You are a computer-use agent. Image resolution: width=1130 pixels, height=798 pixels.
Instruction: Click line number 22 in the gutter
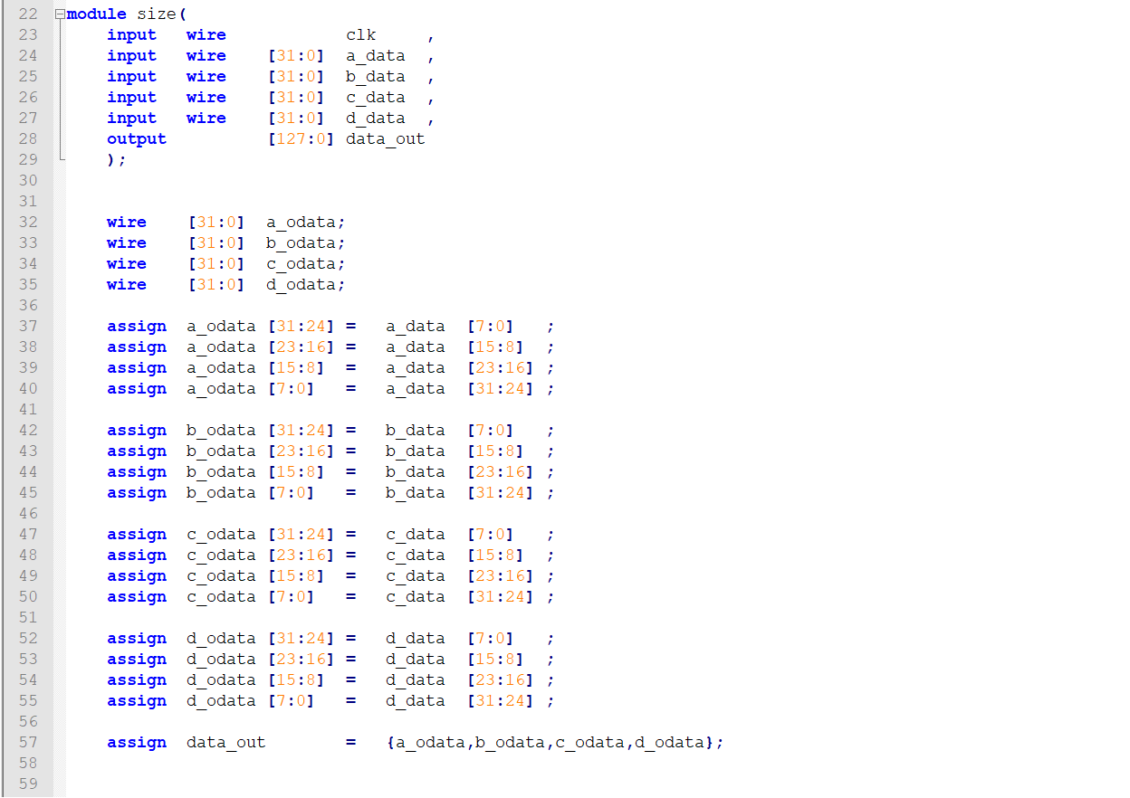pyautogui.click(x=28, y=14)
